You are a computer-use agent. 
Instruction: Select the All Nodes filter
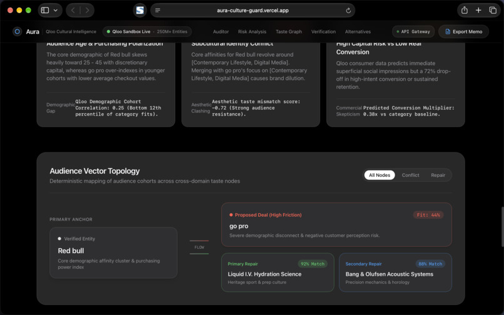click(x=380, y=175)
